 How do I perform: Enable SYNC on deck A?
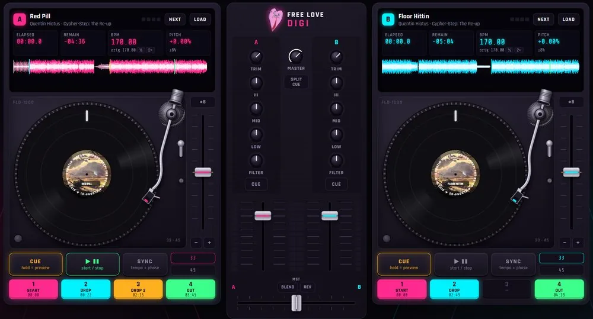click(145, 265)
